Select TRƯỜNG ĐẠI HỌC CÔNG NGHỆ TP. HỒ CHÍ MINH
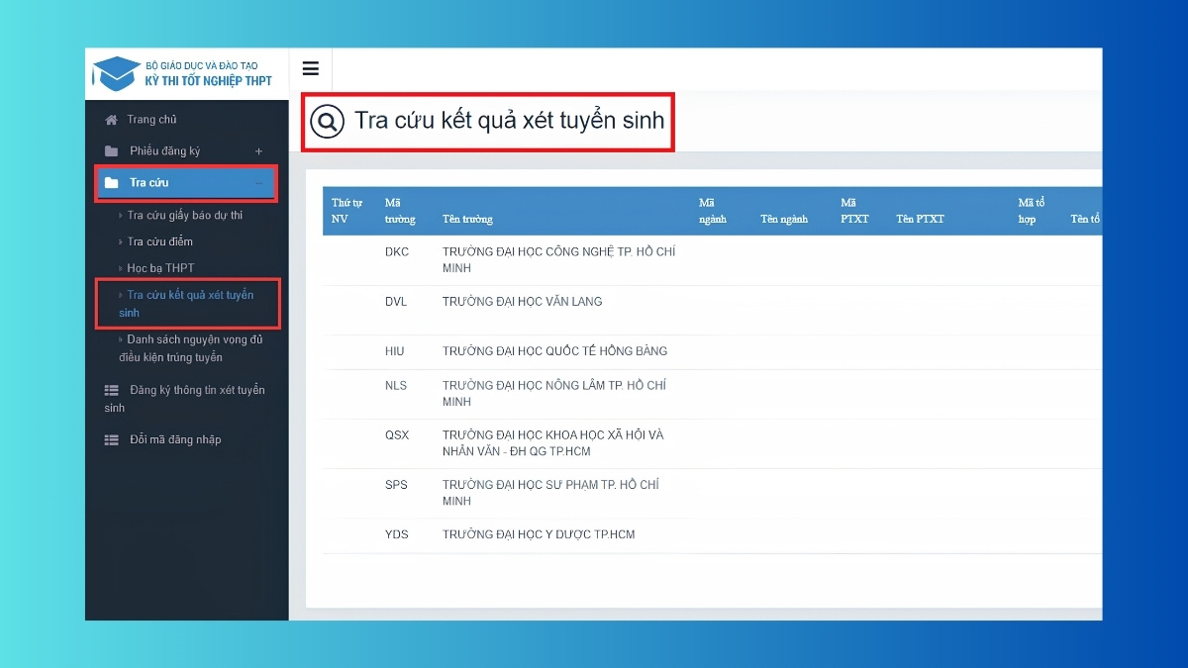 point(559,260)
